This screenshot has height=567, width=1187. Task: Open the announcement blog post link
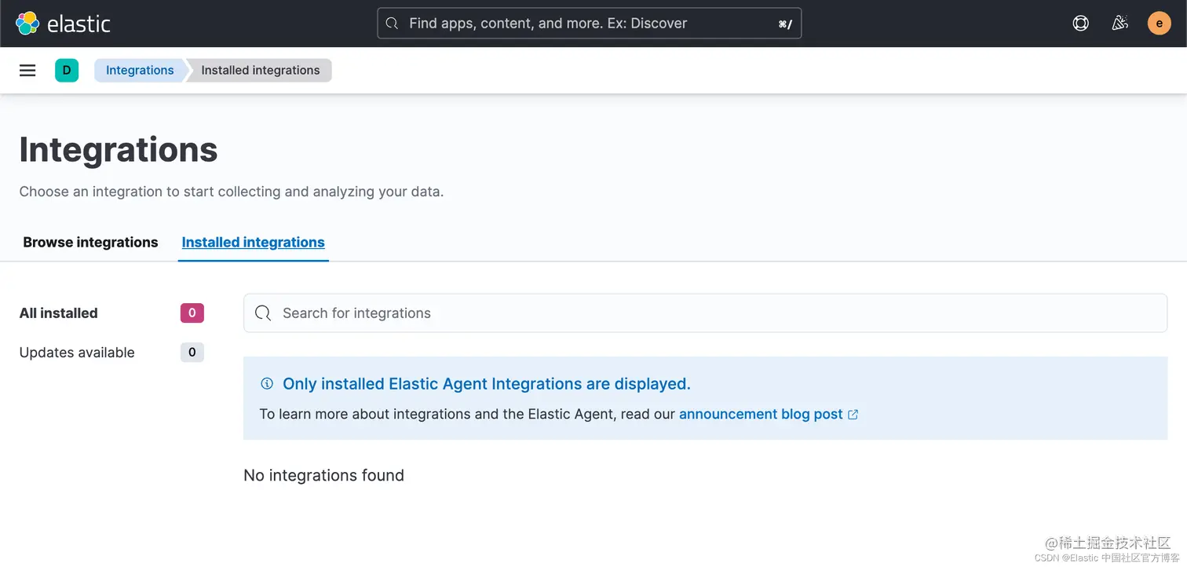[x=760, y=414]
